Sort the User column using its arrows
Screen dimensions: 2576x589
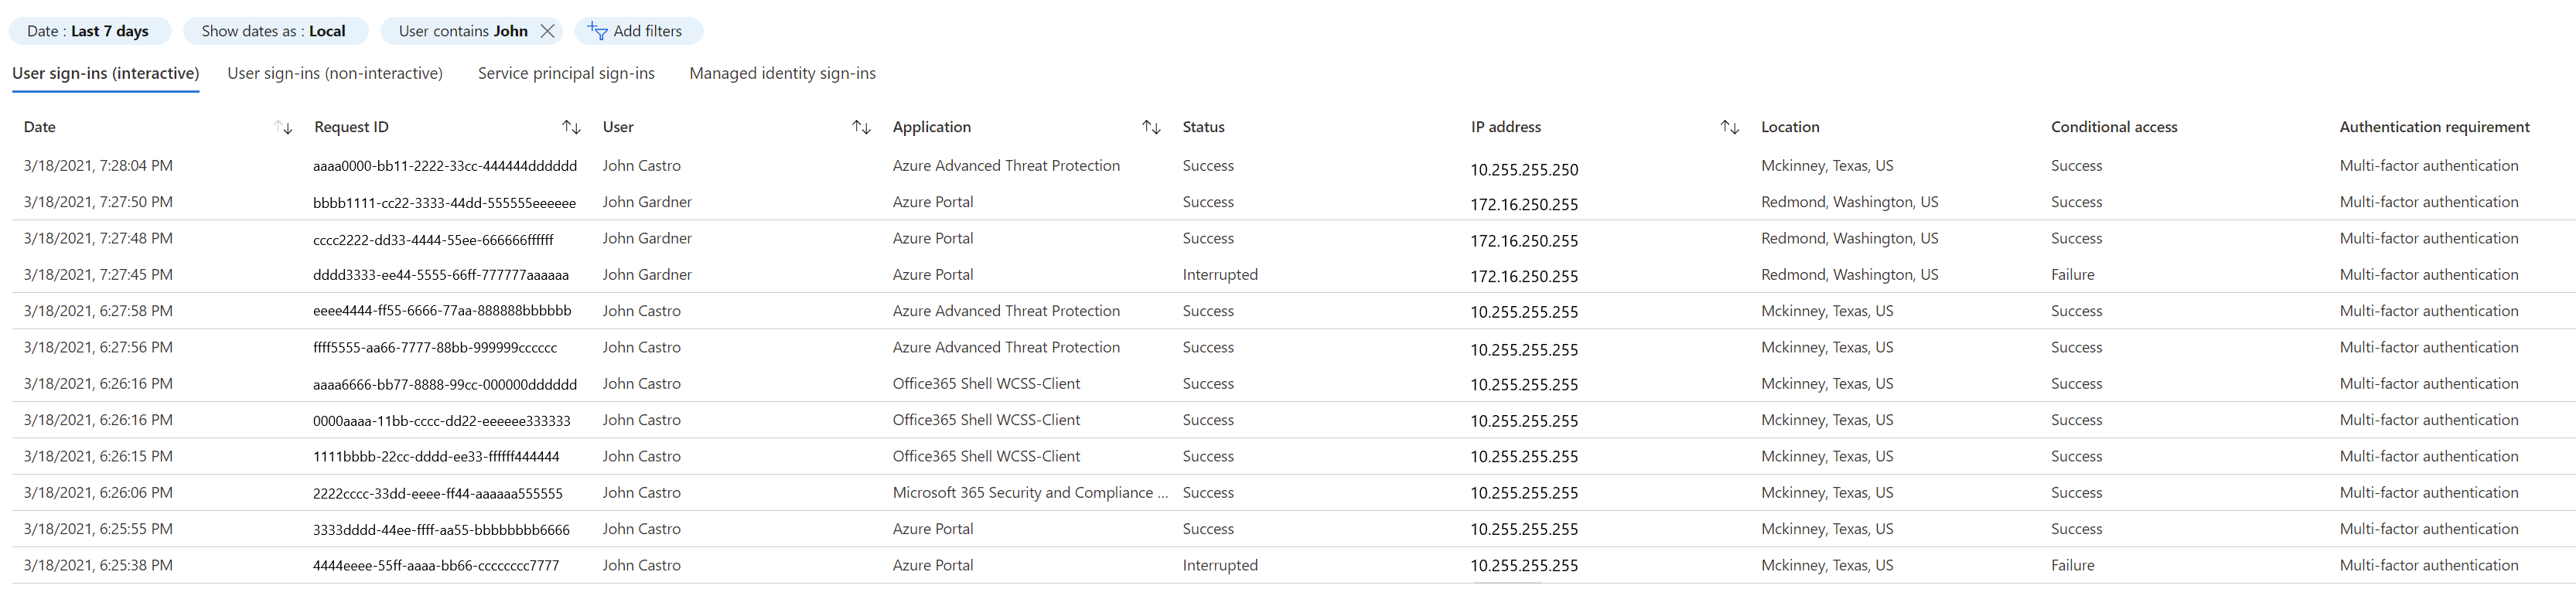pos(861,128)
